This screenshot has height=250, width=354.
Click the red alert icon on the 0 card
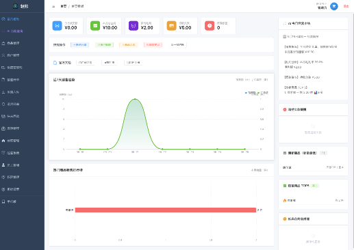[x=210, y=25]
